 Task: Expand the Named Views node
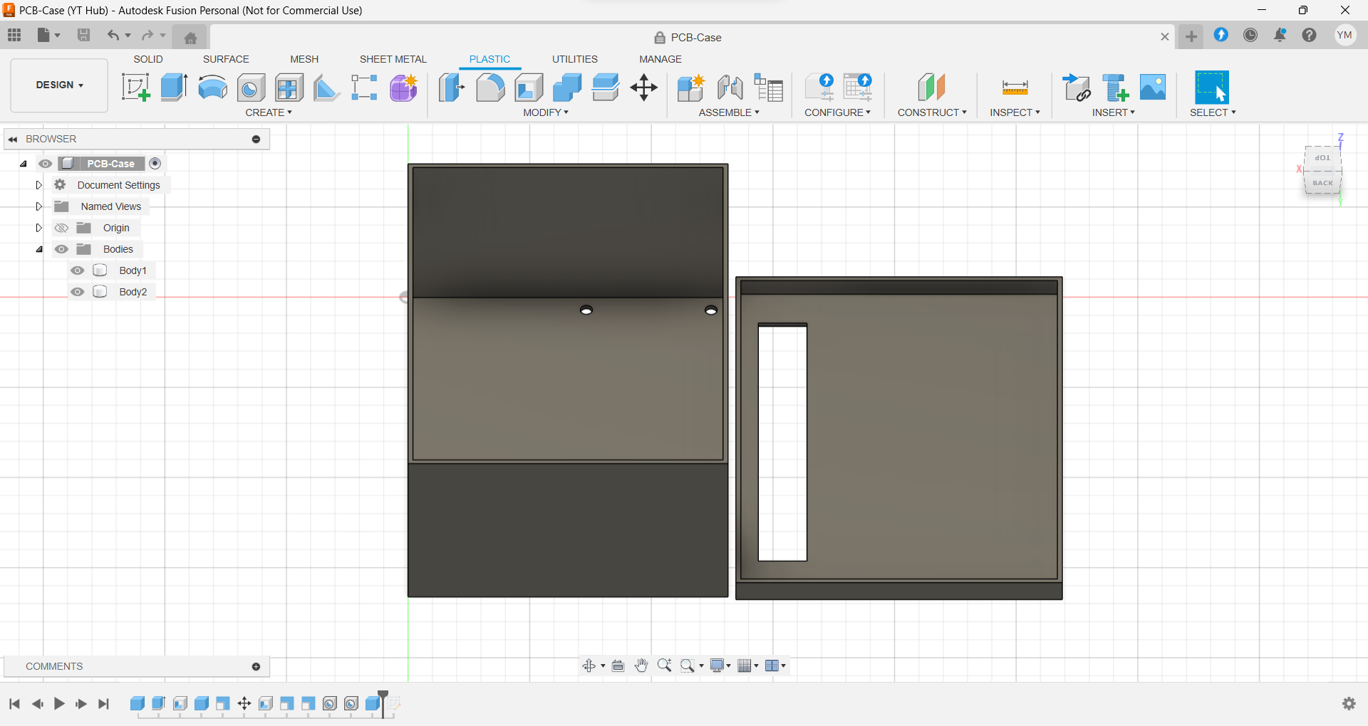click(x=39, y=206)
